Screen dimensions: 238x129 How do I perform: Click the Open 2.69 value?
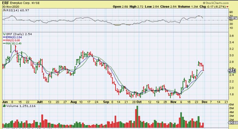click(x=120, y=7)
